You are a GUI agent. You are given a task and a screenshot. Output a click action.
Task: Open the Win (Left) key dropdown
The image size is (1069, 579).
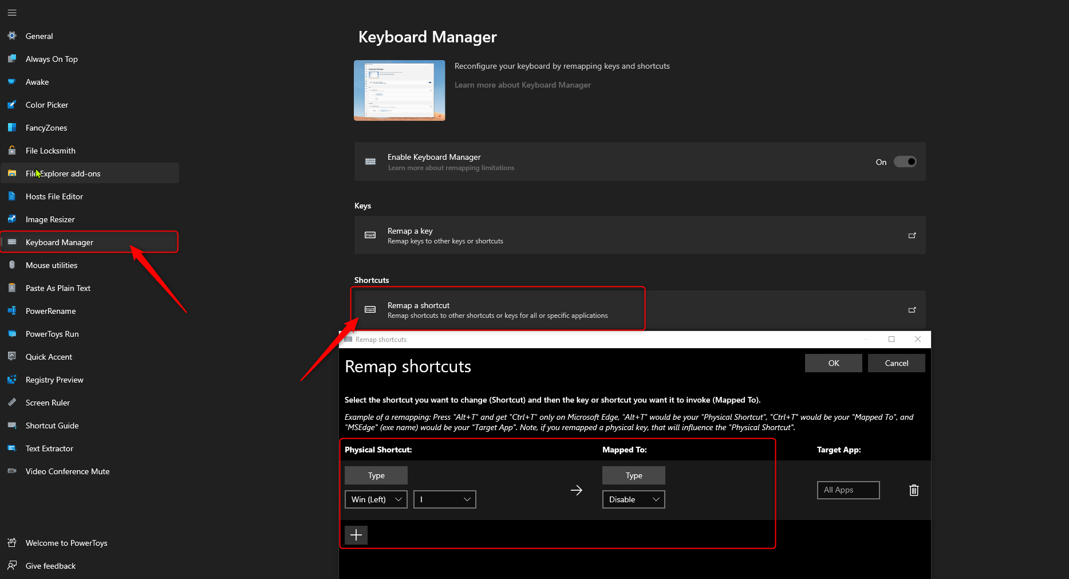click(376, 499)
